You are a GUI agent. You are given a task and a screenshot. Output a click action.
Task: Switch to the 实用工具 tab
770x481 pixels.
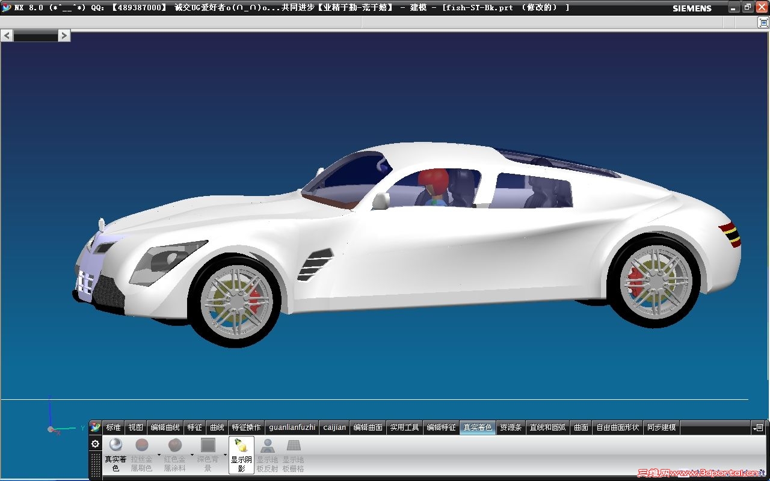tap(404, 427)
